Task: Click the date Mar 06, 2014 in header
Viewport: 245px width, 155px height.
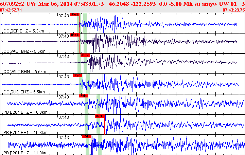Action: click(55, 4)
